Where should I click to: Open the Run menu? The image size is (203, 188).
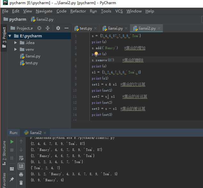click(93, 11)
